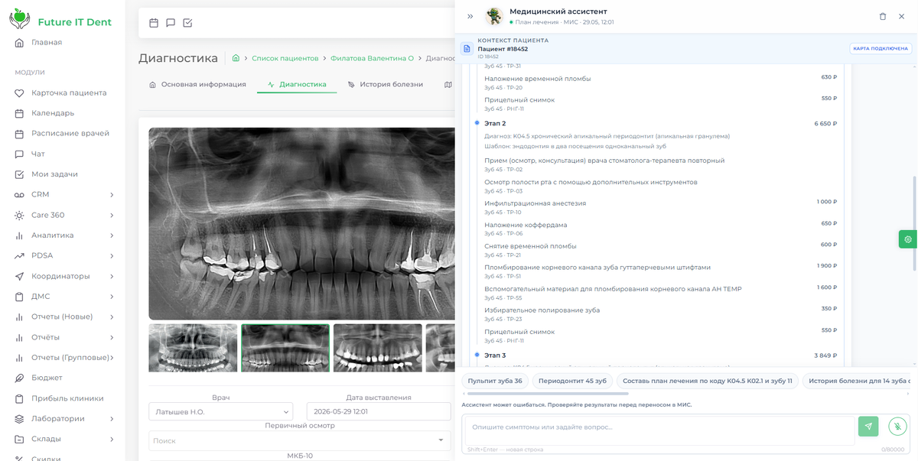This screenshot has width=918, height=461.
Task: Click the assistant panel vertical scrollbar
Action: [x=915, y=223]
